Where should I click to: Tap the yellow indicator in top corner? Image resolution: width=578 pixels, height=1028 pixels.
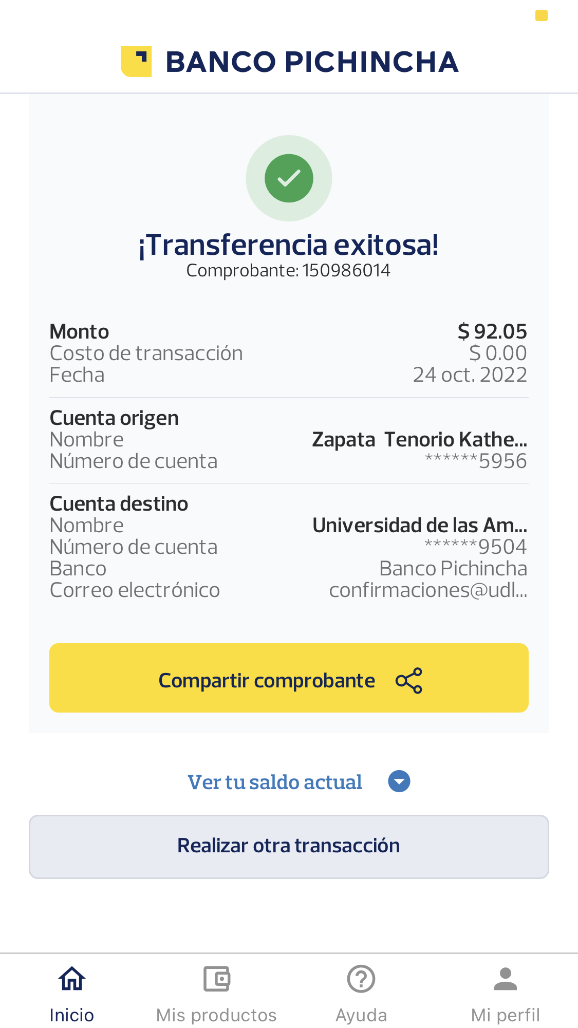(x=542, y=16)
